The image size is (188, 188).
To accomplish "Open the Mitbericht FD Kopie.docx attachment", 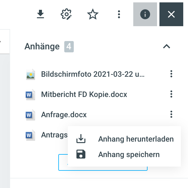I will tap(84, 95).
